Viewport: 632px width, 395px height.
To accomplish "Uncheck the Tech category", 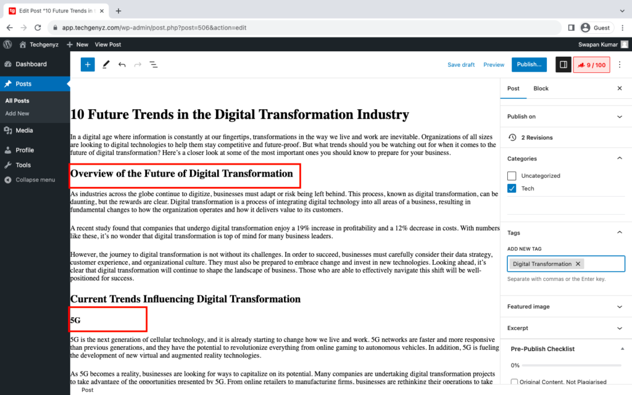I will pyautogui.click(x=512, y=188).
